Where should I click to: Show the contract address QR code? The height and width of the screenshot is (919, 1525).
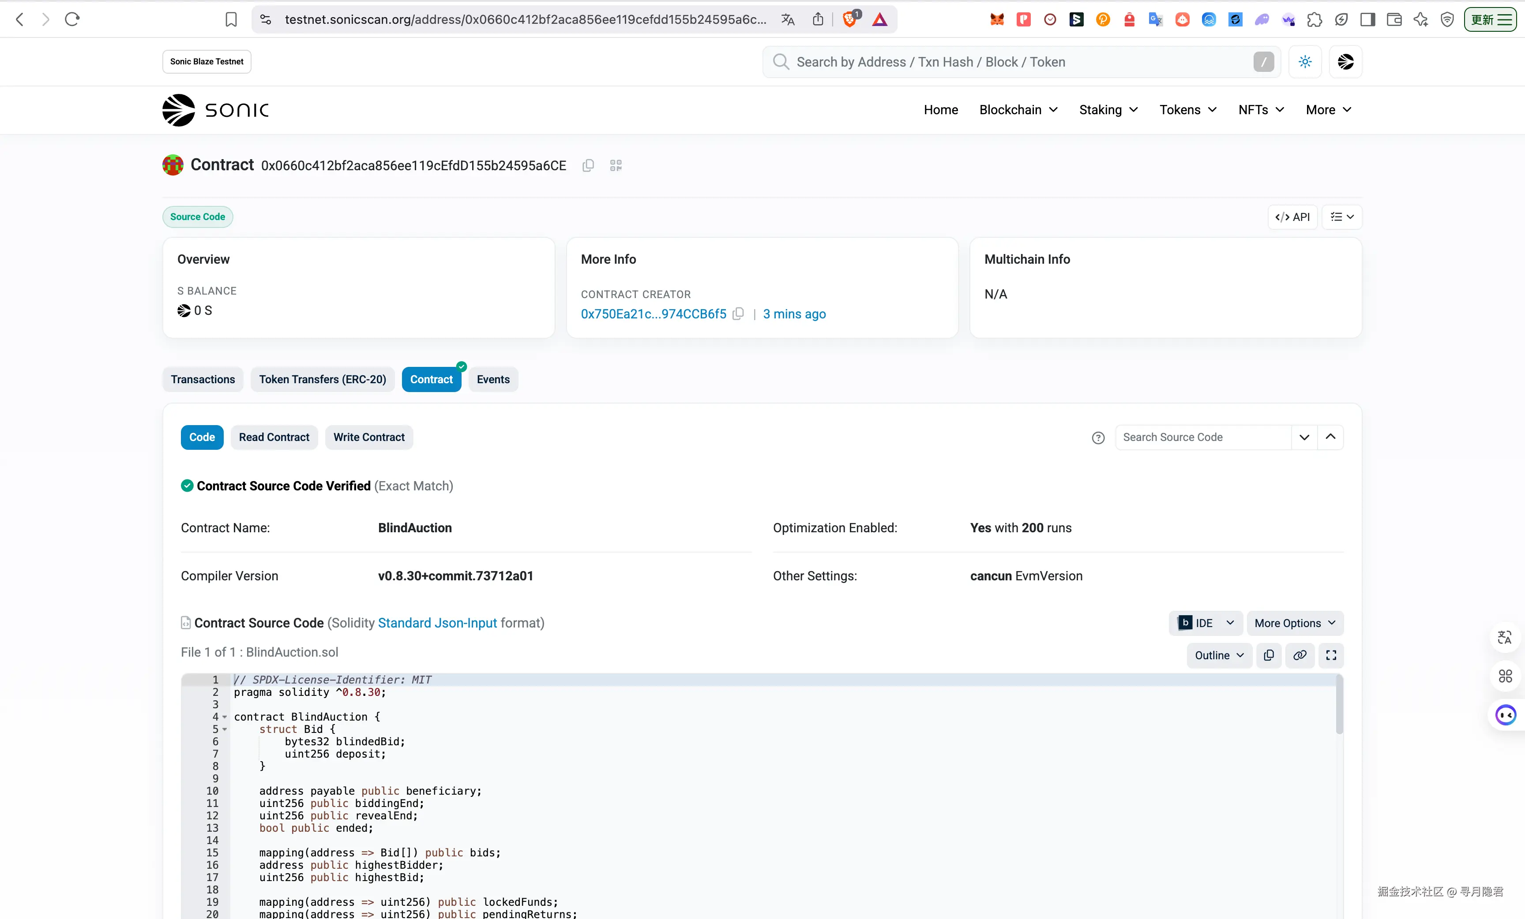(x=615, y=165)
